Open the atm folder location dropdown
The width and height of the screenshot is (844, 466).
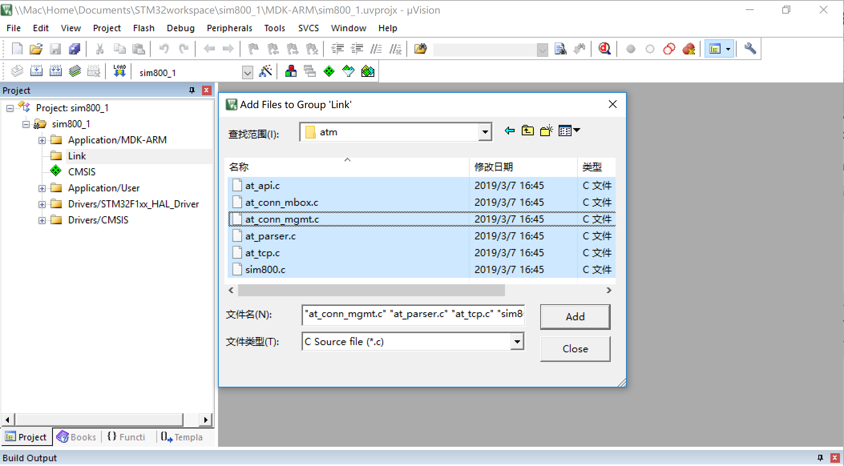(x=485, y=132)
